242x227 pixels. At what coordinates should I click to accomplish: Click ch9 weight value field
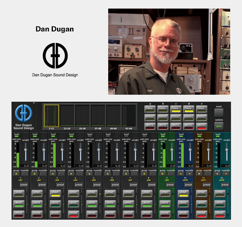[170, 166]
